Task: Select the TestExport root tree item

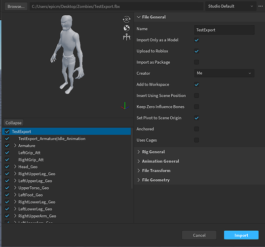Action: (67, 131)
